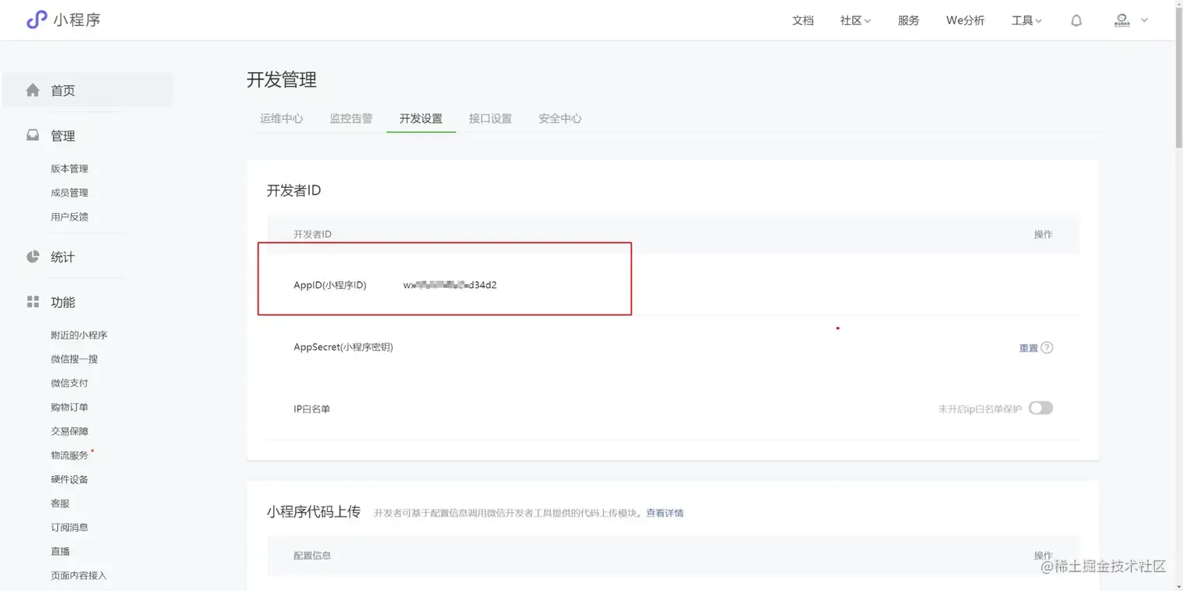
Task: Select the 首页 home icon in sidebar
Action: click(x=32, y=89)
